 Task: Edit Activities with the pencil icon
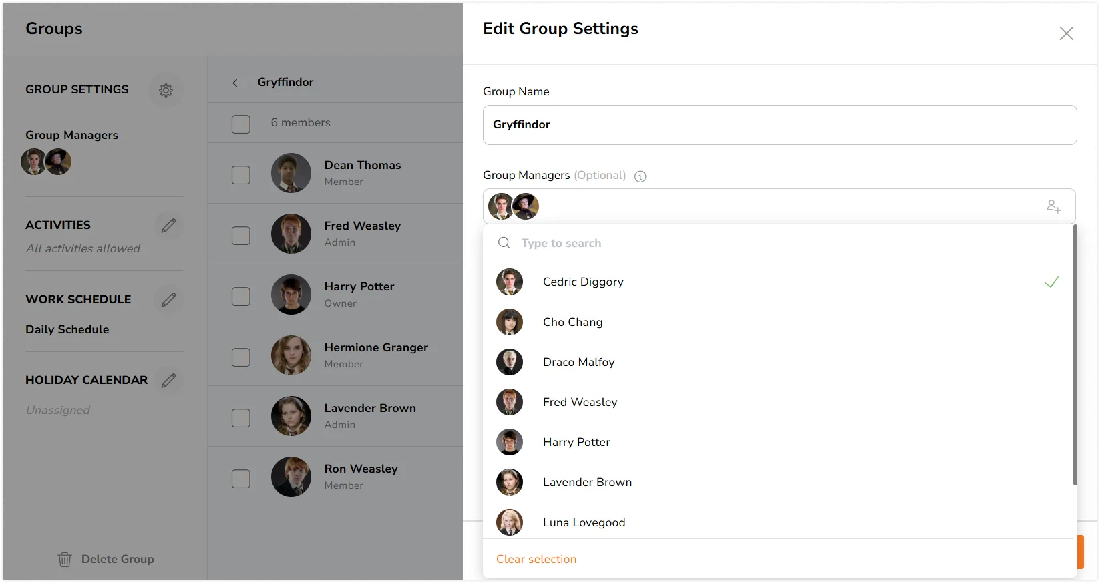(x=168, y=226)
